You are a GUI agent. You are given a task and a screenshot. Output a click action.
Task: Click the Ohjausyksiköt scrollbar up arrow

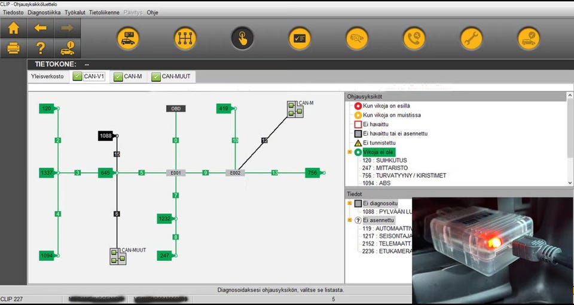tap(570, 95)
